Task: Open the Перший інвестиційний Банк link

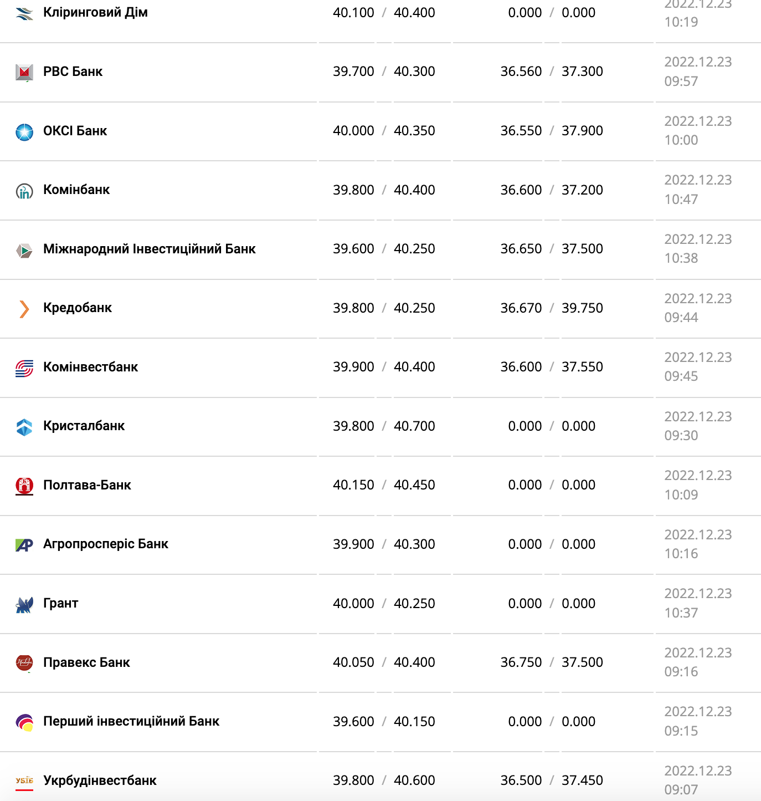Action: tap(131, 721)
